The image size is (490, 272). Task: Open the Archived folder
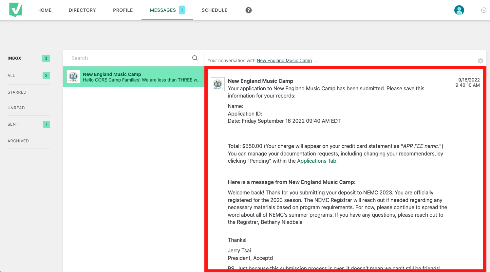click(x=18, y=141)
